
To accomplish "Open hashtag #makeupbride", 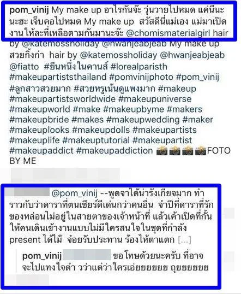I will pos(39,120).
